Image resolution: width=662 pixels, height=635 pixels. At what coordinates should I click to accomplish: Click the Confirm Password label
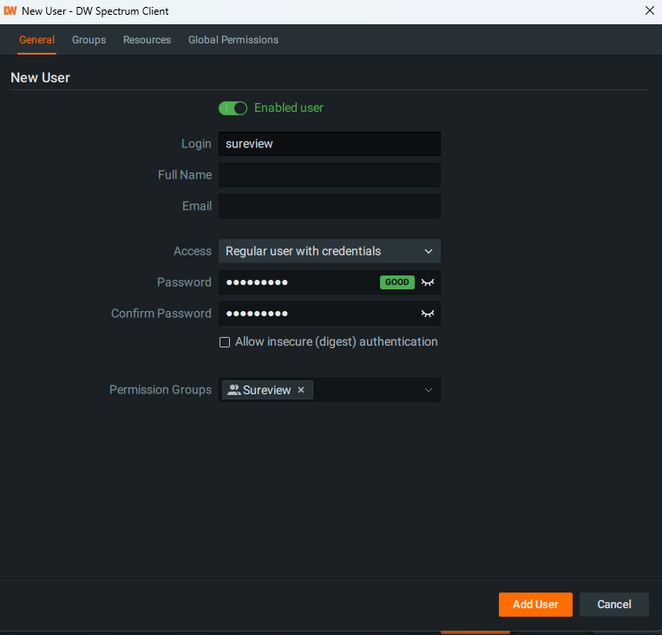click(x=161, y=314)
